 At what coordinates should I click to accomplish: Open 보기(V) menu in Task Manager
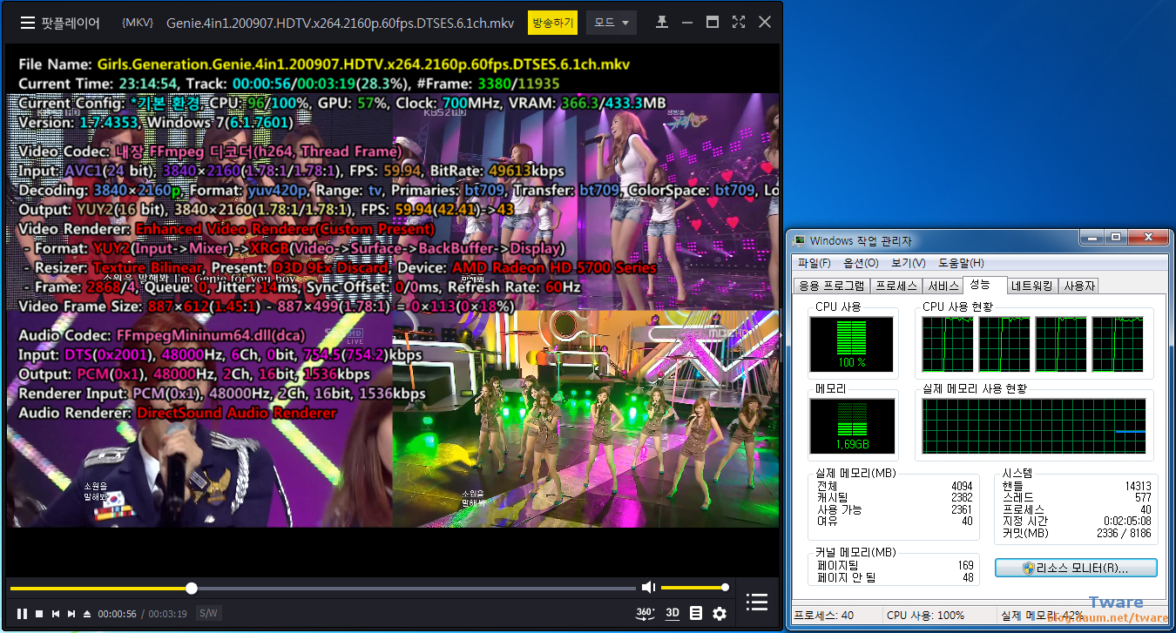click(x=908, y=263)
